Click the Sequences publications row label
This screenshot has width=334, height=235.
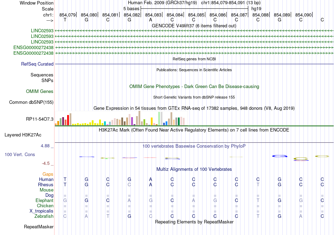(42, 75)
